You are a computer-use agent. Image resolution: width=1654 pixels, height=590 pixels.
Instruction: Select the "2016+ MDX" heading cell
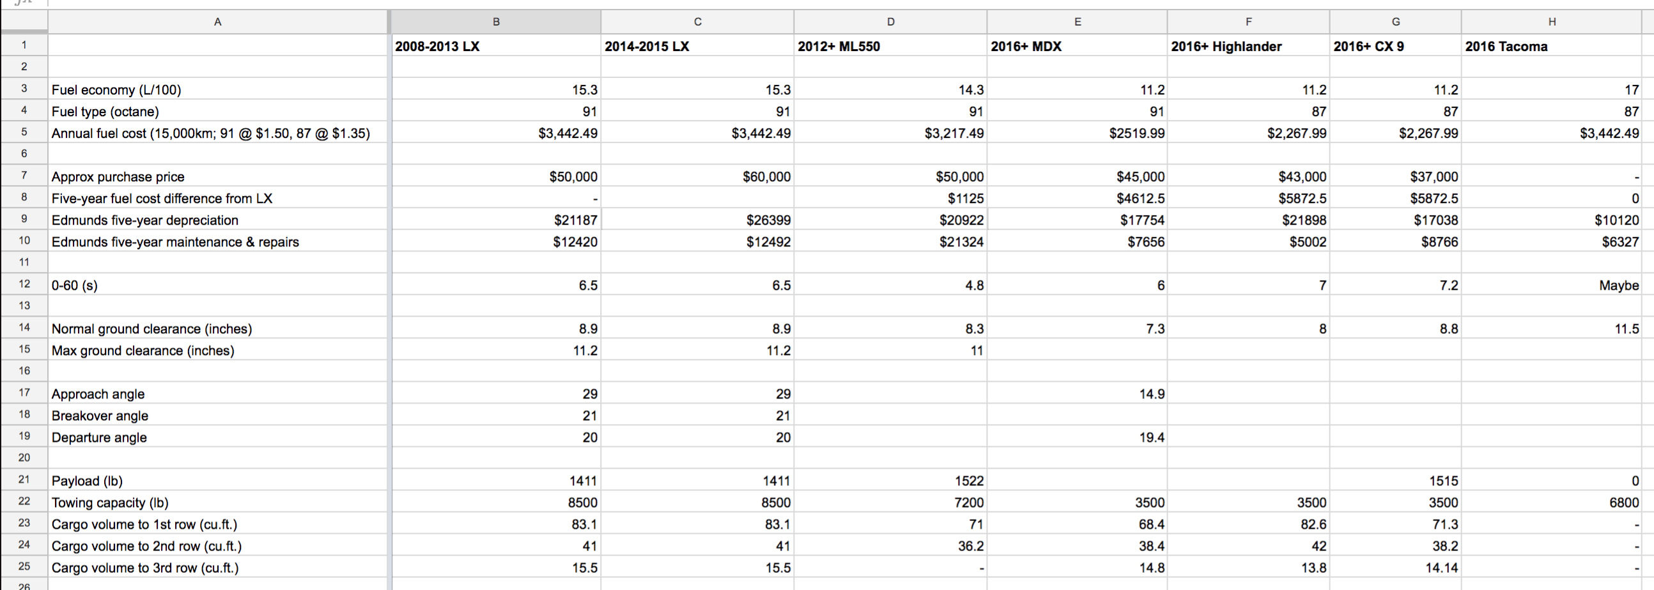pos(1078,45)
